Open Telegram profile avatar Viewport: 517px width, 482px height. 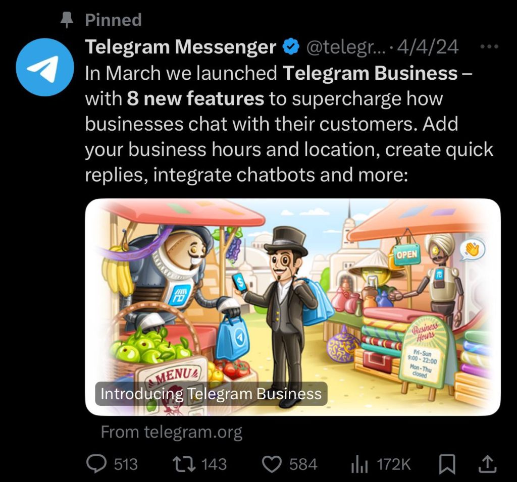[45, 67]
